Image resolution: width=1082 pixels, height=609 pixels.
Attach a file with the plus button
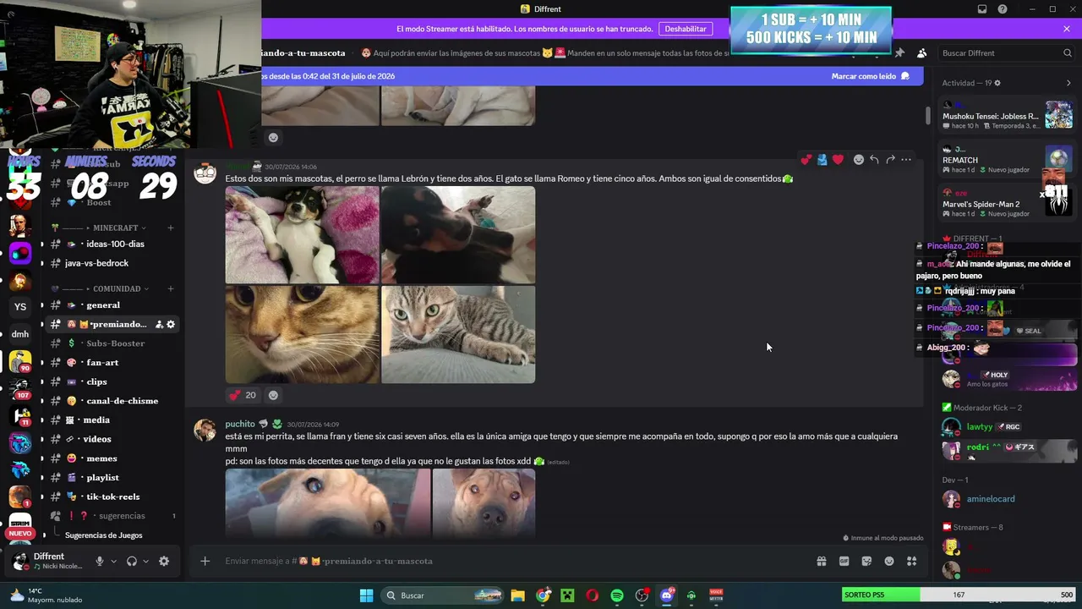205,561
